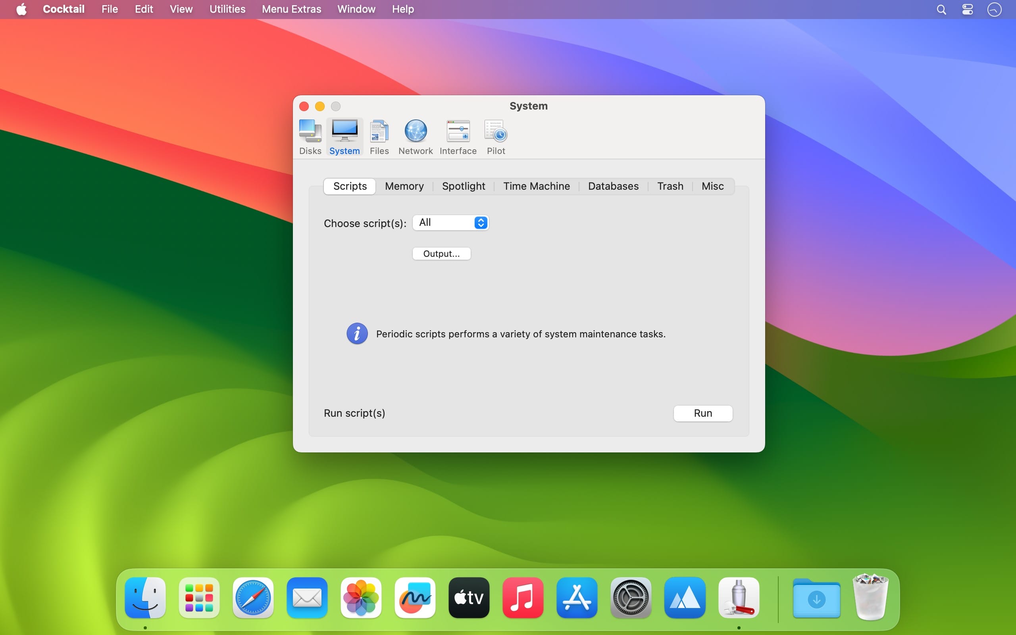Open the Menu Extras menu

pos(291,9)
